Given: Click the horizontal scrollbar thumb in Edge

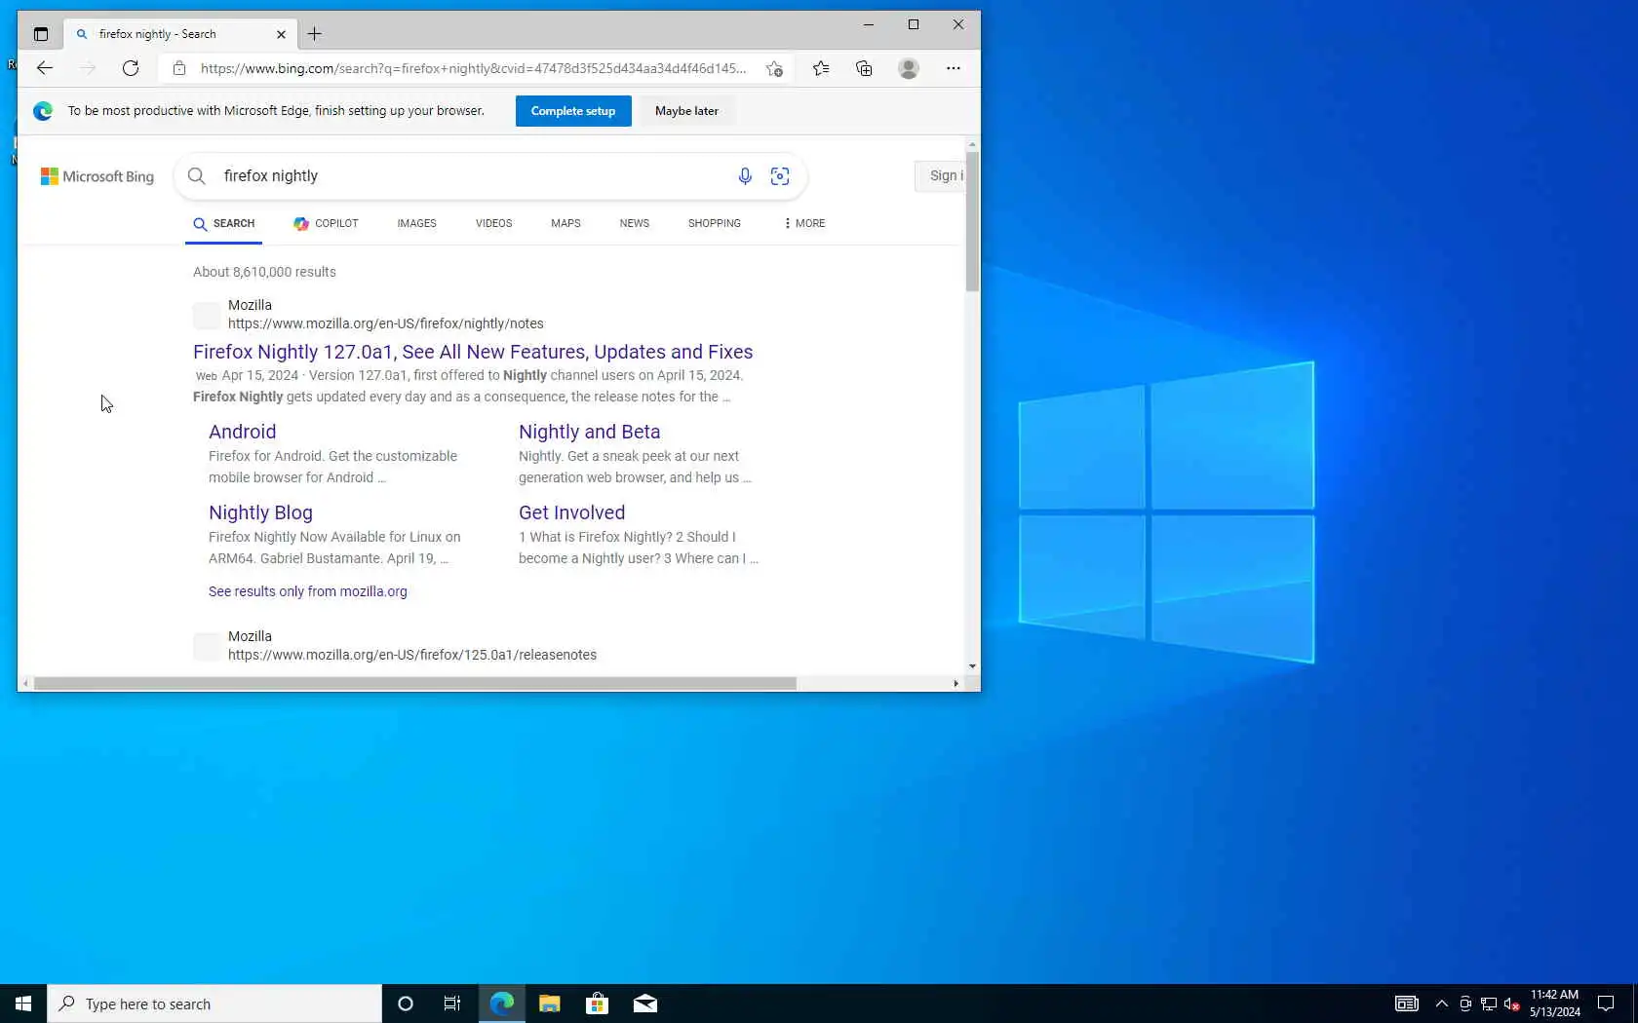Looking at the screenshot, I should point(415,683).
